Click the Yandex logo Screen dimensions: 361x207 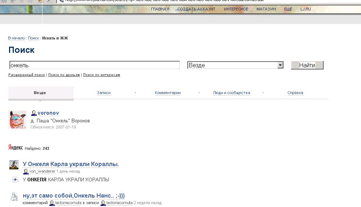16,148
